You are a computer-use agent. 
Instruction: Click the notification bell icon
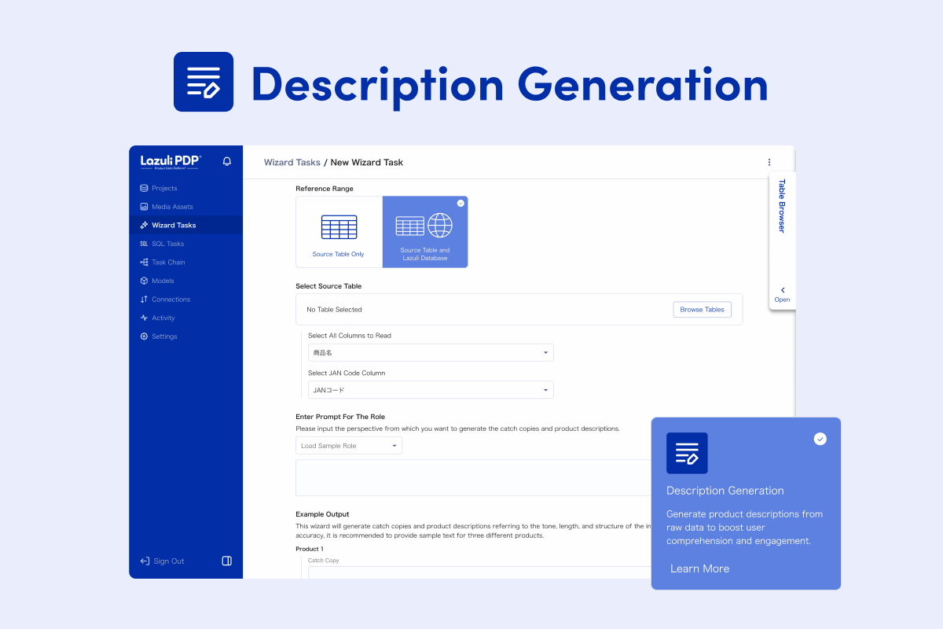tap(227, 161)
